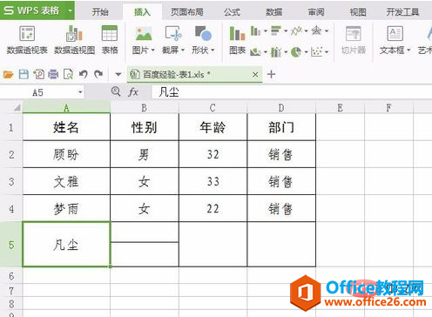This screenshot has width=432, height=317.
Task: Insert a chart using 图表 icon
Action: 237,33
